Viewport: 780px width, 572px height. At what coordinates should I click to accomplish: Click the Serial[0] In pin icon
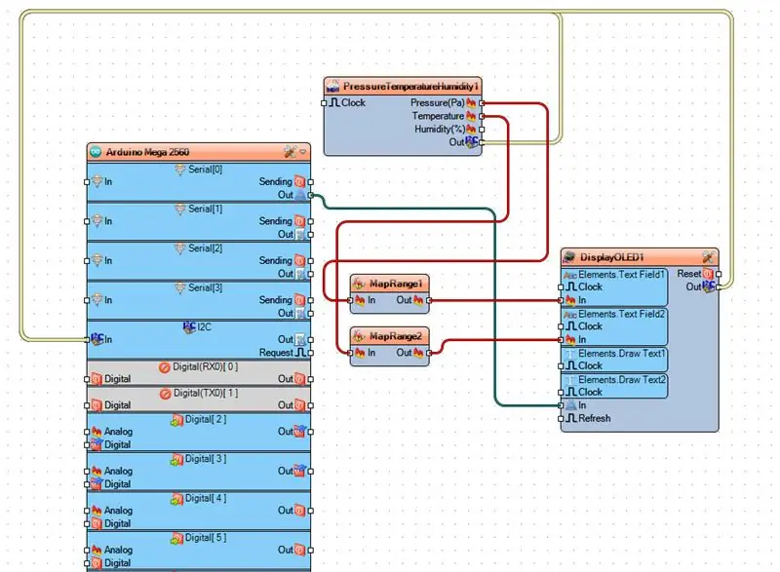pyautogui.click(x=97, y=181)
